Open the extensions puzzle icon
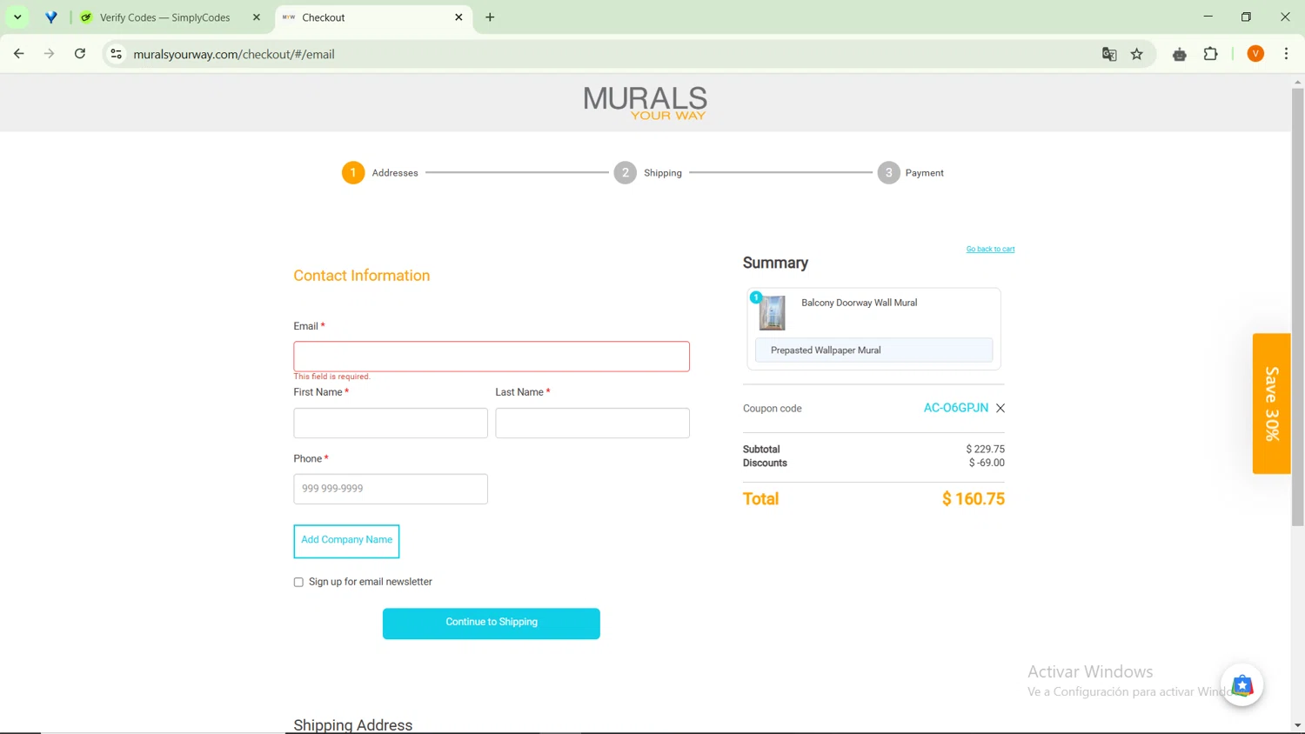The image size is (1305, 734). pos(1211,54)
